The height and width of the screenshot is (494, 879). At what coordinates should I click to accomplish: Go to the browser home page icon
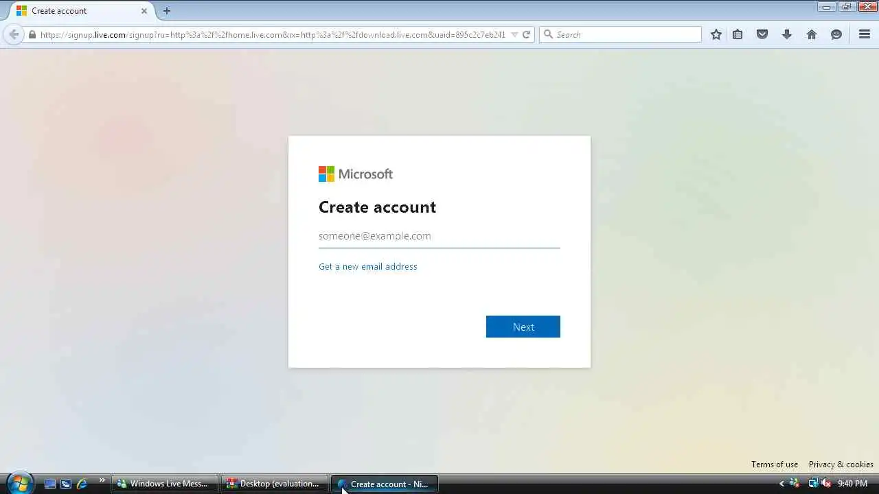coord(812,34)
